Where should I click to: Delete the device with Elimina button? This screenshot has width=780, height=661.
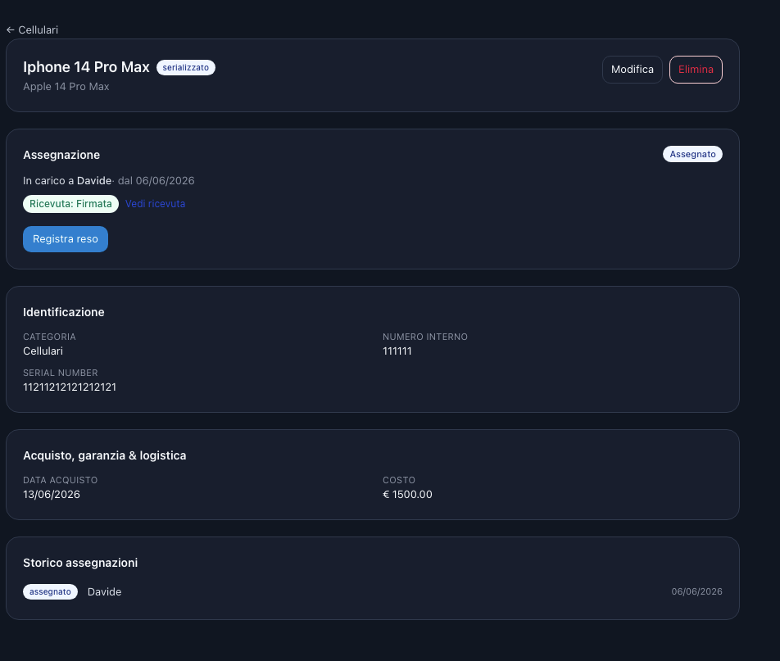(x=696, y=70)
